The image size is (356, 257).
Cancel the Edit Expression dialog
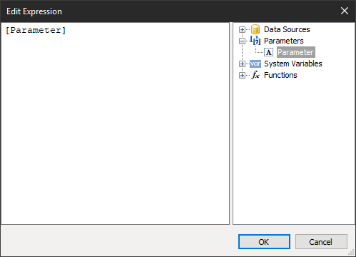321,242
